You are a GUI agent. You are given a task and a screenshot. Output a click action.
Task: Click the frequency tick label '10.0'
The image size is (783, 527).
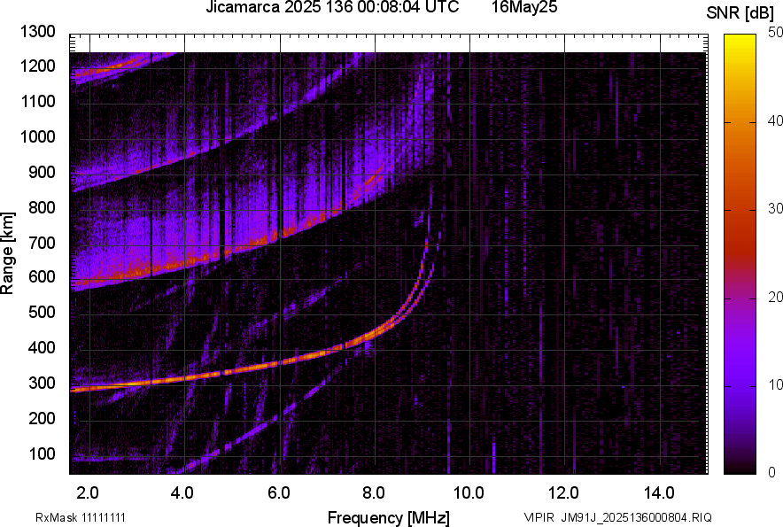tap(468, 493)
